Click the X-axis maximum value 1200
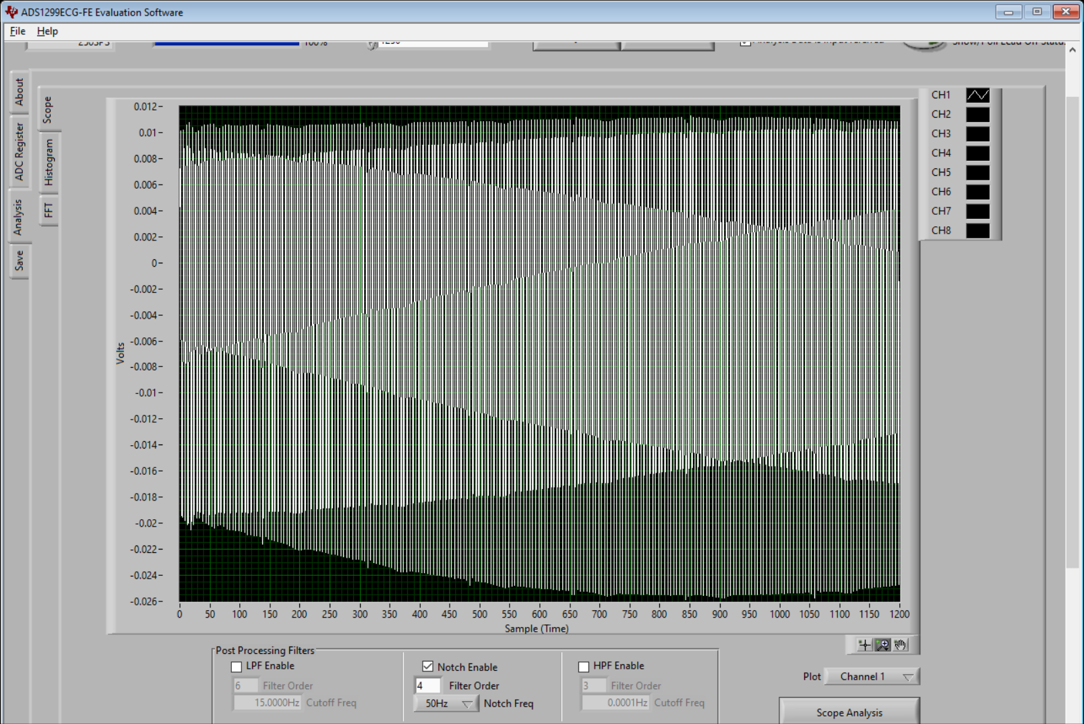 (899, 614)
